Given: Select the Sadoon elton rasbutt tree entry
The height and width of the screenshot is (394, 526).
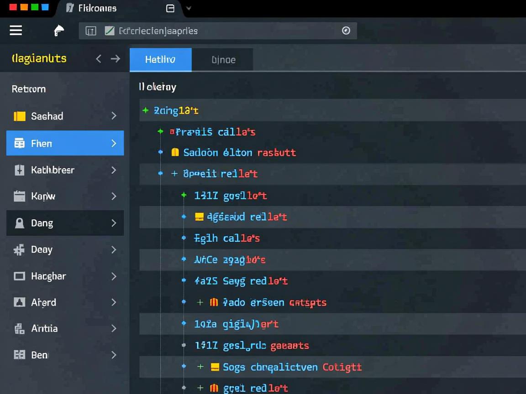Looking at the screenshot, I should coord(239,153).
